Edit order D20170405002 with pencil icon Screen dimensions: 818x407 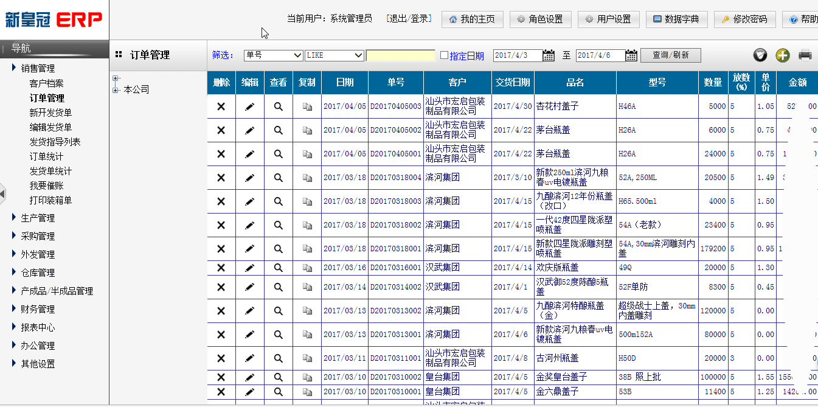click(249, 130)
